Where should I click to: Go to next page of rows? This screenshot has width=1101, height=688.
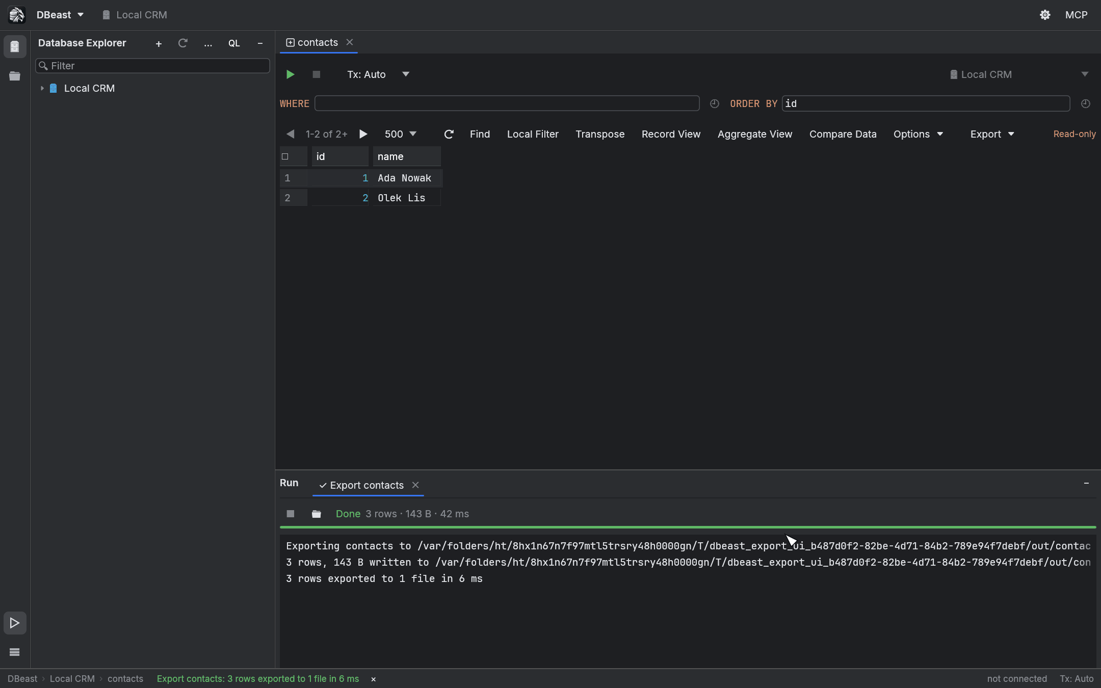[x=363, y=134]
